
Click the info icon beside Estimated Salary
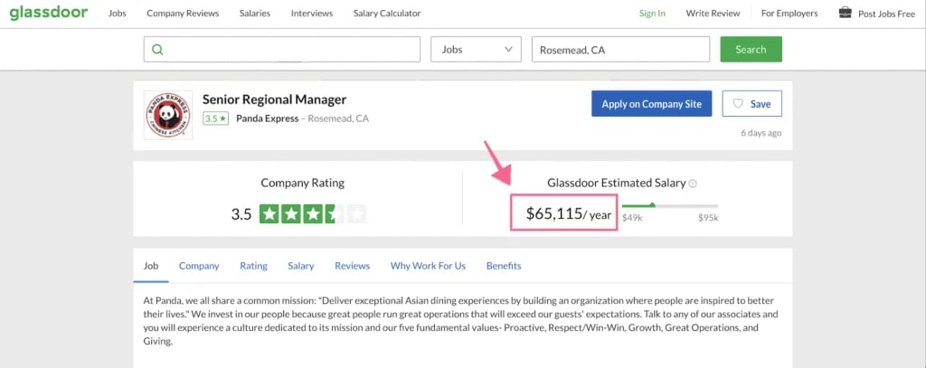pos(693,184)
